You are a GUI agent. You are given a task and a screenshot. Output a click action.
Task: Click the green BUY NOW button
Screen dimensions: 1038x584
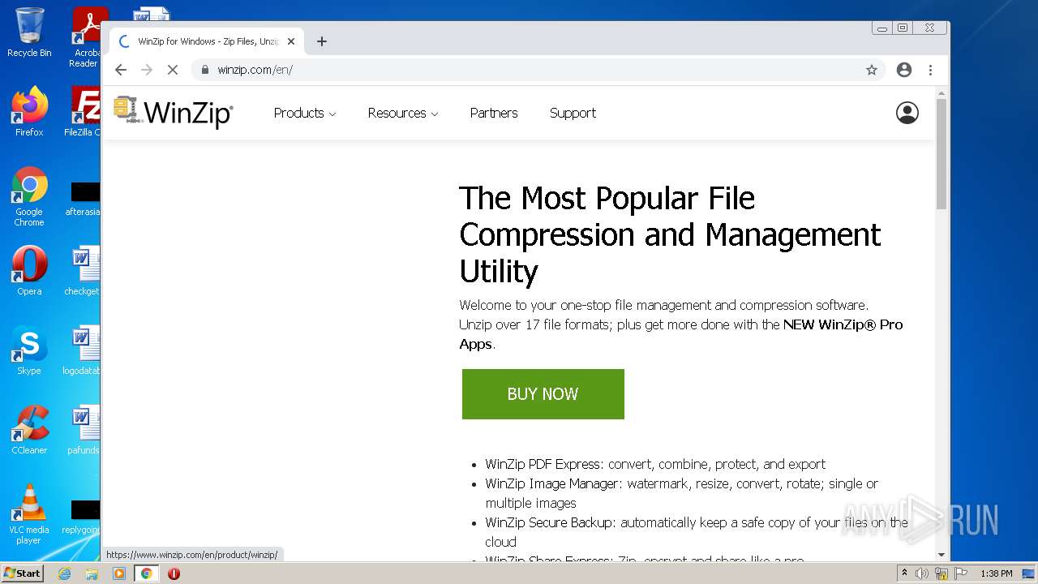coord(543,394)
